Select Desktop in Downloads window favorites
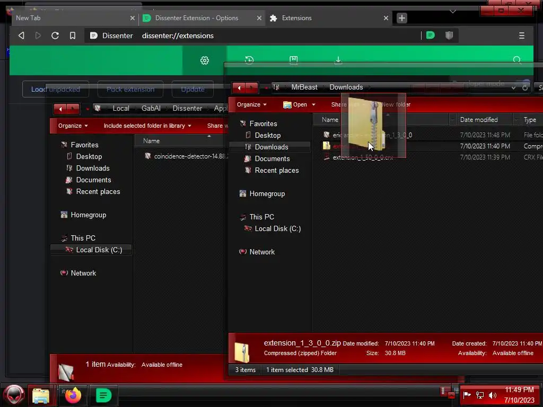The height and width of the screenshot is (407, 543). [268, 135]
